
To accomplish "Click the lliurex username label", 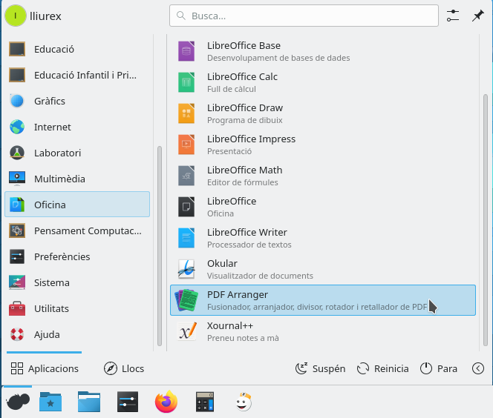I will [45, 16].
